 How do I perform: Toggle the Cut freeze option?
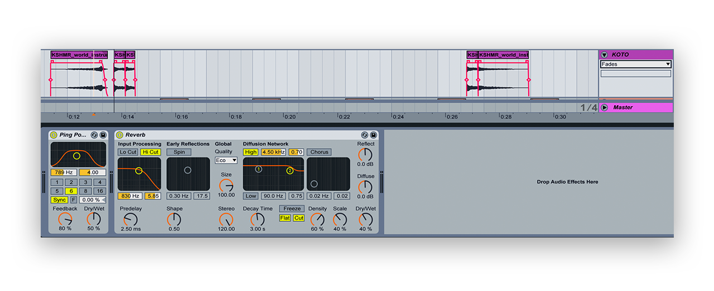[x=299, y=218]
